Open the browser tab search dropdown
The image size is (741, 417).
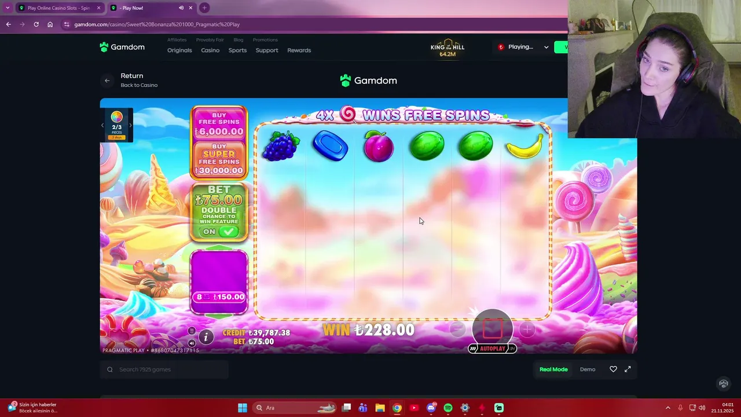coord(8,8)
